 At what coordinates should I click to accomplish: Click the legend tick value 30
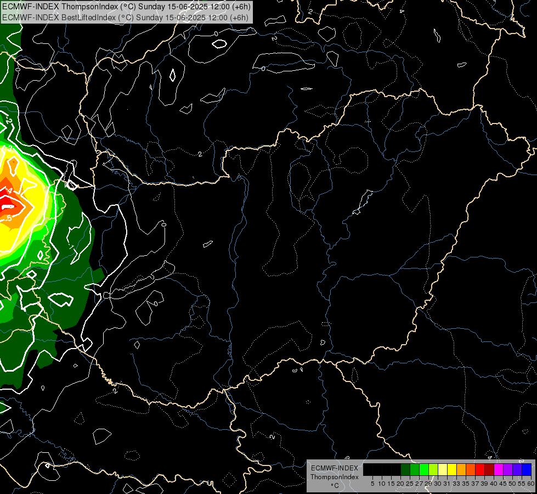tap(438, 484)
